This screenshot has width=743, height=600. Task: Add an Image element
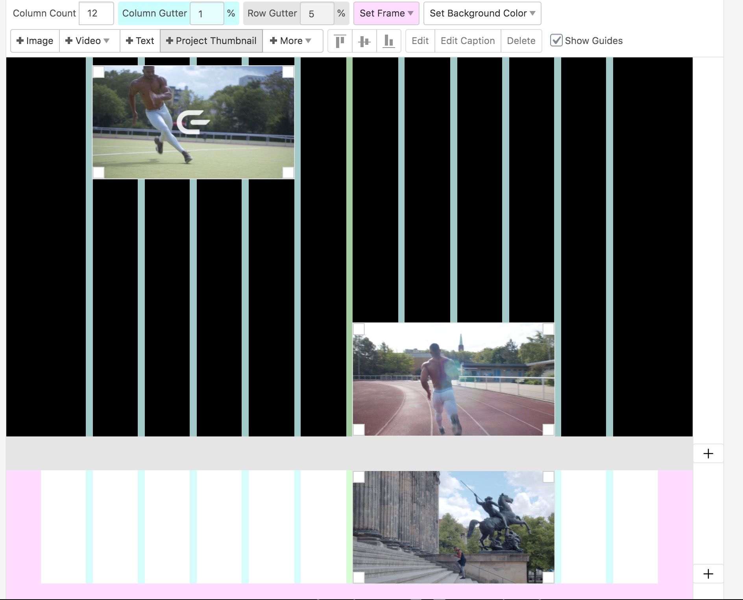[x=35, y=41]
